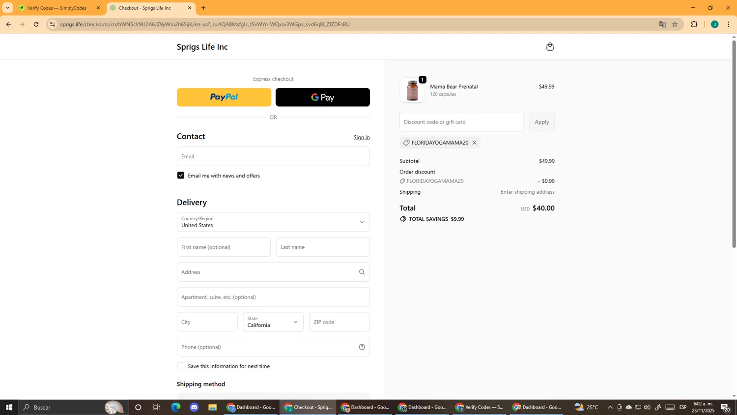Open Cortana circle icon on taskbar
Viewport: 737px width, 415px height.
(138, 407)
